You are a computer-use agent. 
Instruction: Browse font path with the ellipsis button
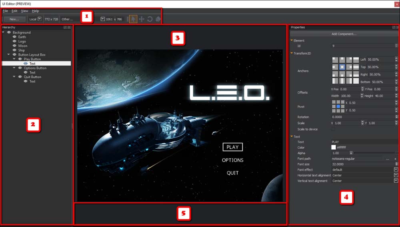(x=388, y=159)
